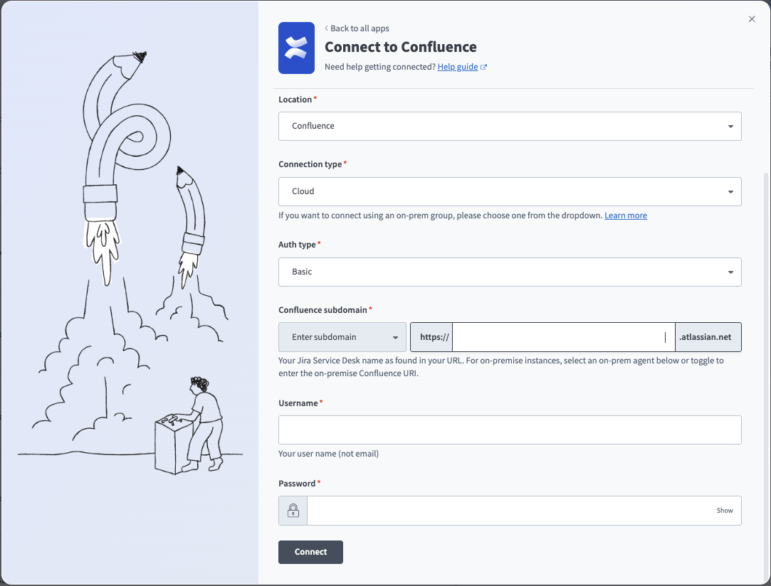Click the chevron on the Connection type dropdown
The width and height of the screenshot is (771, 586).
tap(730, 191)
